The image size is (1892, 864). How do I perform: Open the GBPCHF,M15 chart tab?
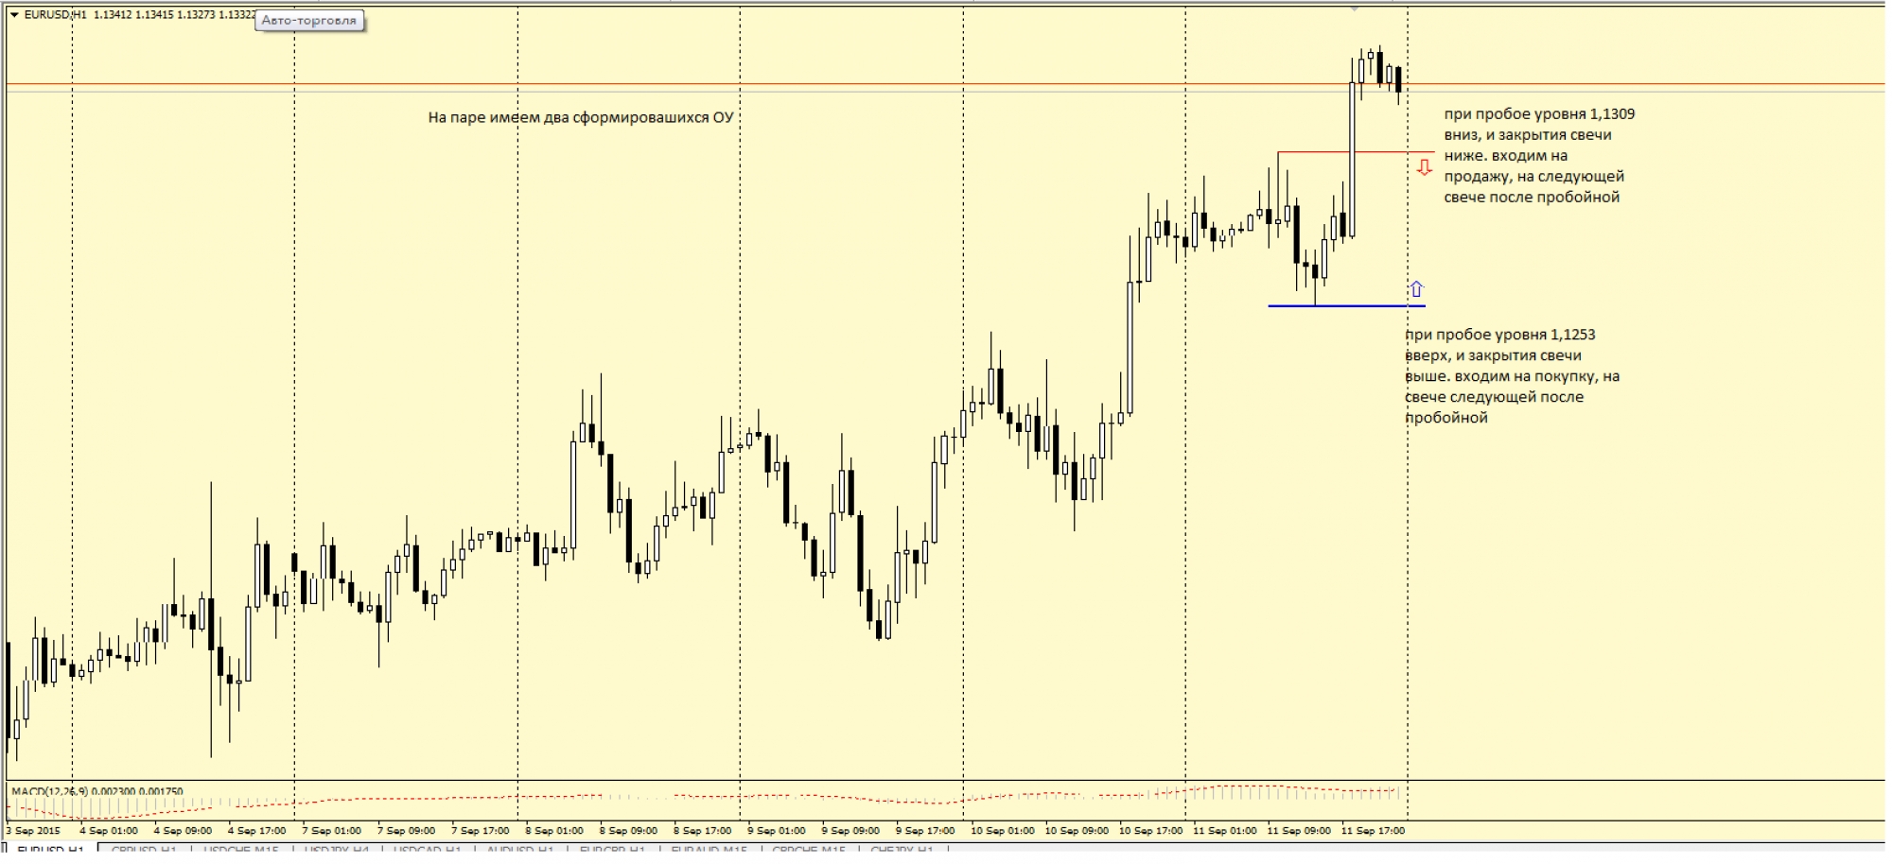[808, 851]
